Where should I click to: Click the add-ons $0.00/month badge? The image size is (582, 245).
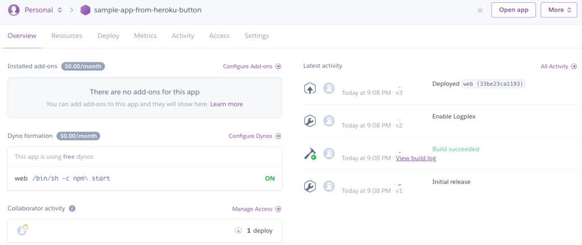coord(83,66)
